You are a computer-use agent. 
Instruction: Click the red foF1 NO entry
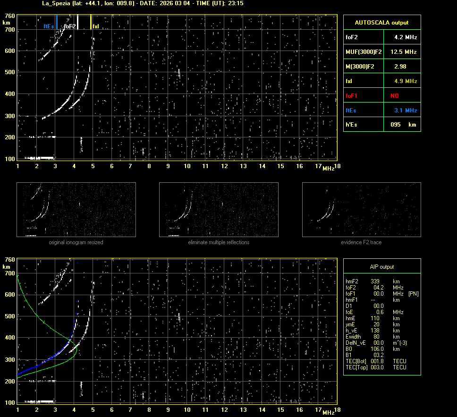pyautogui.click(x=394, y=95)
